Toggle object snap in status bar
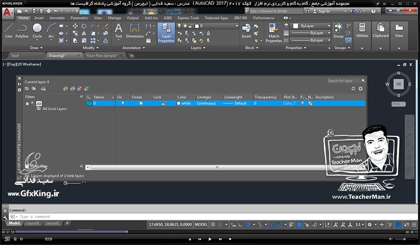 [x=280, y=225]
